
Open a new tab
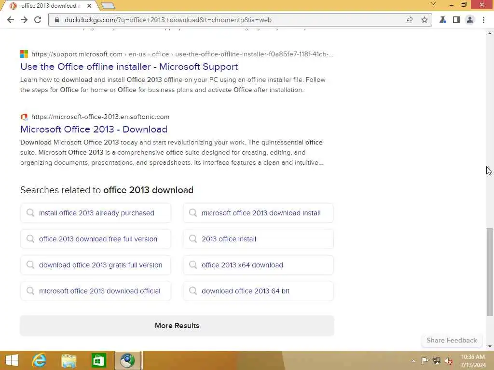click(x=108, y=6)
